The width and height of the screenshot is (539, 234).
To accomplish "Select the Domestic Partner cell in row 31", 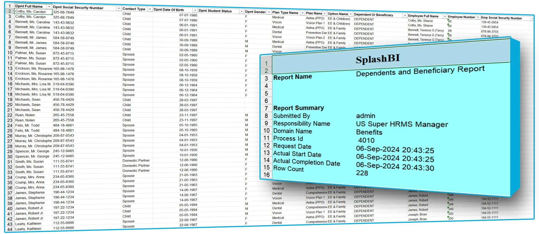I will (x=136, y=161).
